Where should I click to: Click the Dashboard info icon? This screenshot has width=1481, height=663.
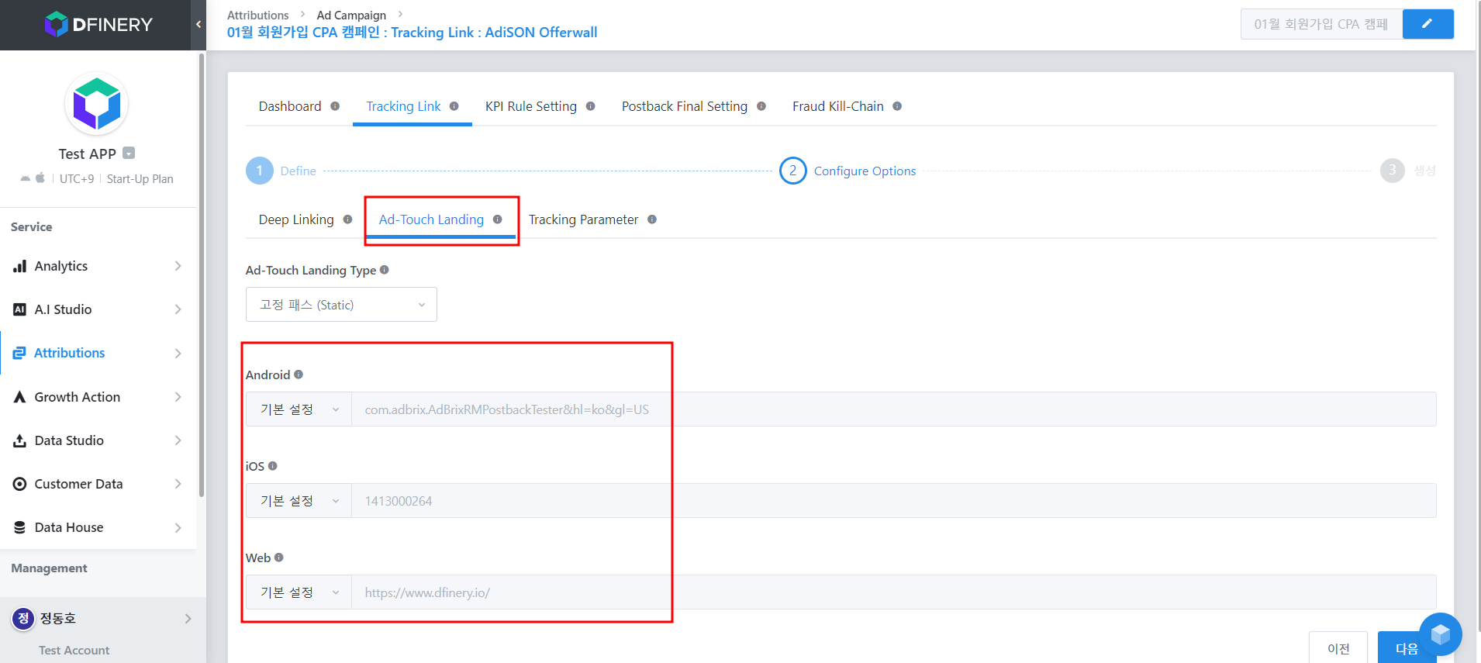pyautogui.click(x=335, y=106)
